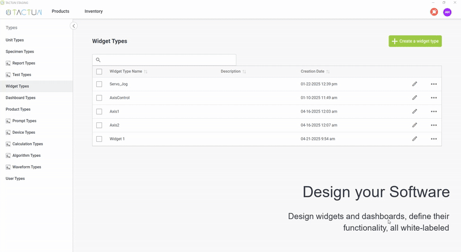
Task: Select the Widget 1 row checkbox
Action: (99, 139)
